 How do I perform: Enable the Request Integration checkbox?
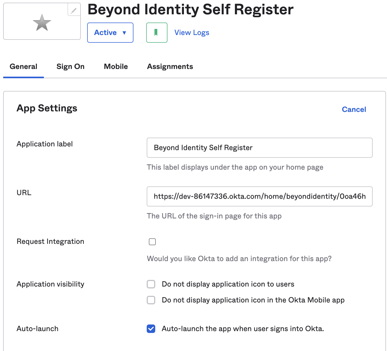152,242
